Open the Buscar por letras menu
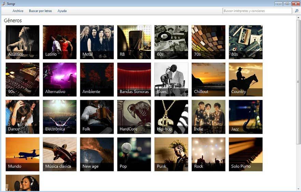 click(40, 11)
